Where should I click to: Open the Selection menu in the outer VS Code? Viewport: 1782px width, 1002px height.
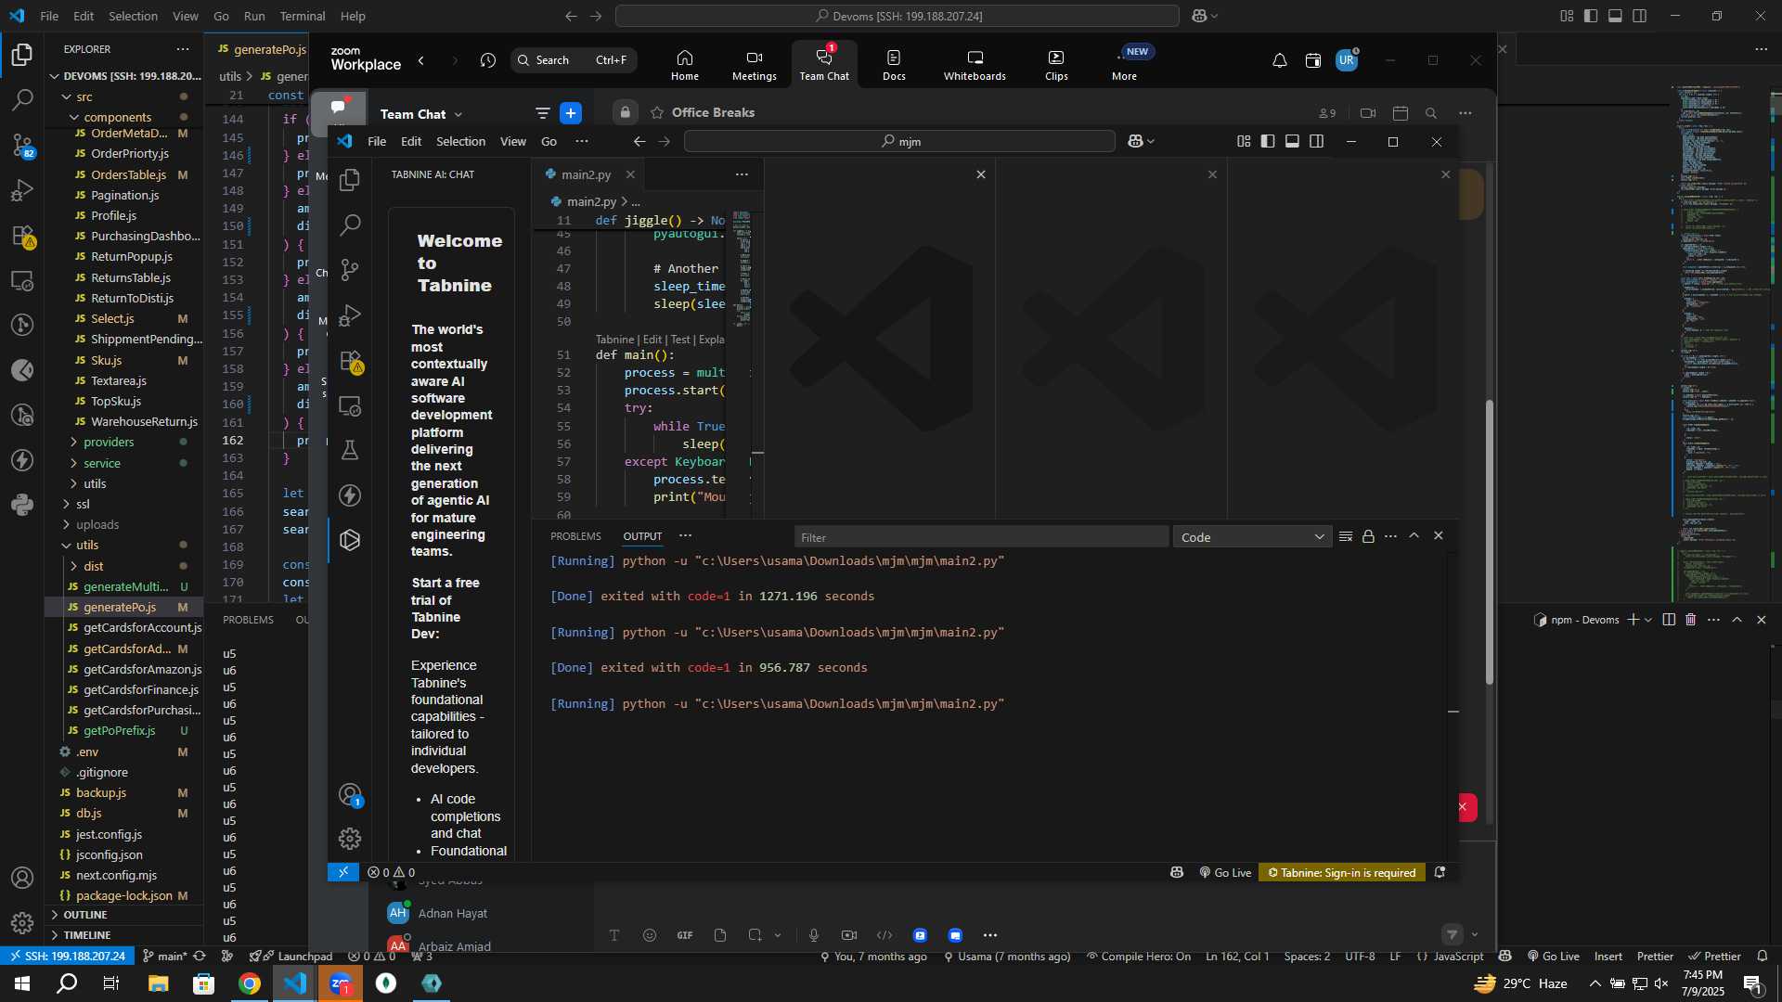click(133, 16)
